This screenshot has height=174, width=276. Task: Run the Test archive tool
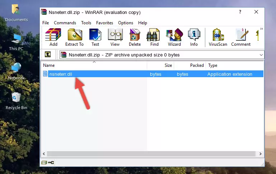(x=95, y=37)
